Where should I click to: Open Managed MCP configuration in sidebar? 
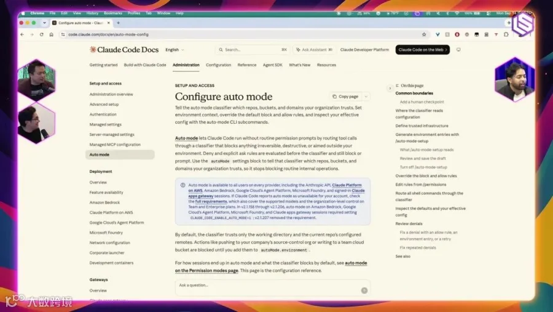[x=115, y=145]
